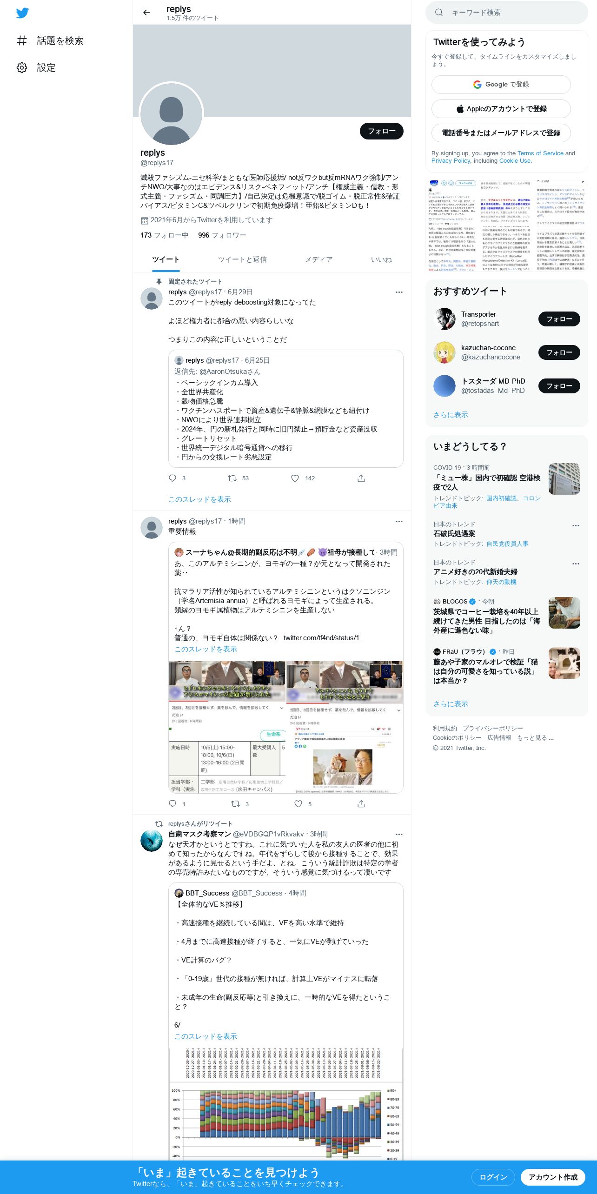Click the アカウント作成 button

pyautogui.click(x=553, y=1177)
